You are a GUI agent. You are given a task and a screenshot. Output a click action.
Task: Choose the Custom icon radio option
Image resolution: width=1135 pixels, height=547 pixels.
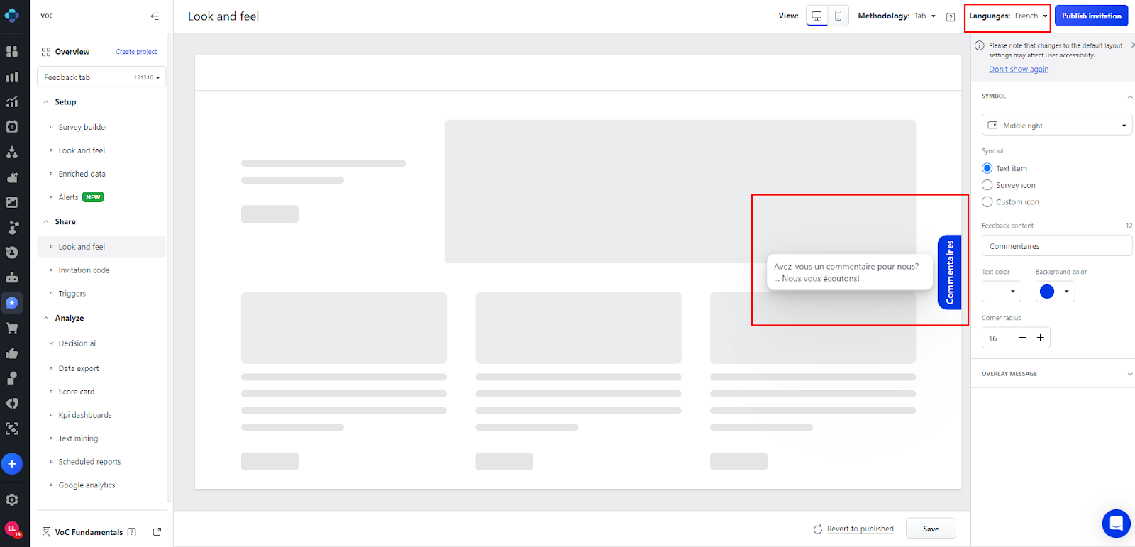click(987, 202)
